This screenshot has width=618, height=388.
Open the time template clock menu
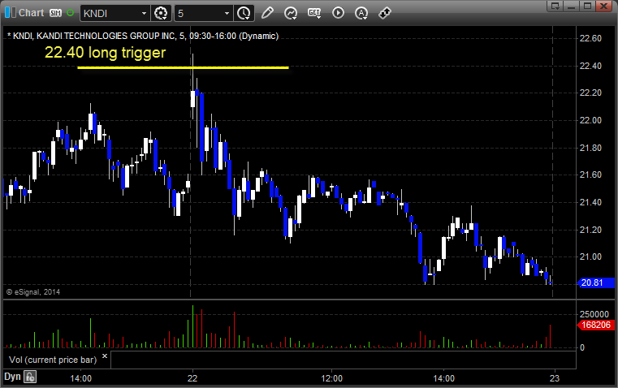(x=244, y=13)
